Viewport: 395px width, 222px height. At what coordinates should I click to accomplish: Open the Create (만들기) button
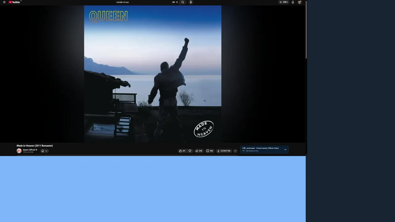283,2
